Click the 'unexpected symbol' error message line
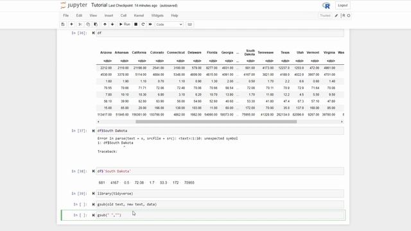Image resolution: width=411 pixels, height=231 pixels. click(x=168, y=139)
